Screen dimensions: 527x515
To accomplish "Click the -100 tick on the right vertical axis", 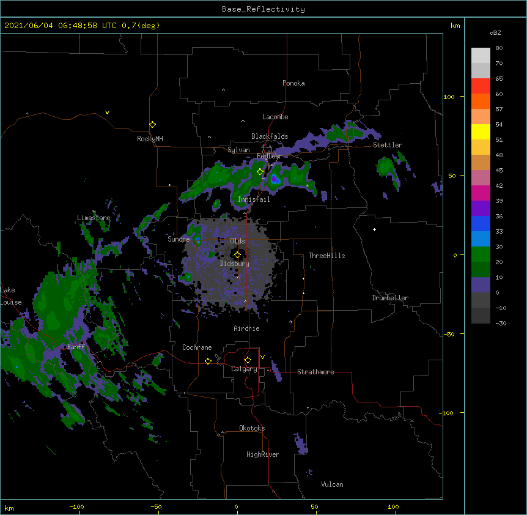I will point(447,413).
